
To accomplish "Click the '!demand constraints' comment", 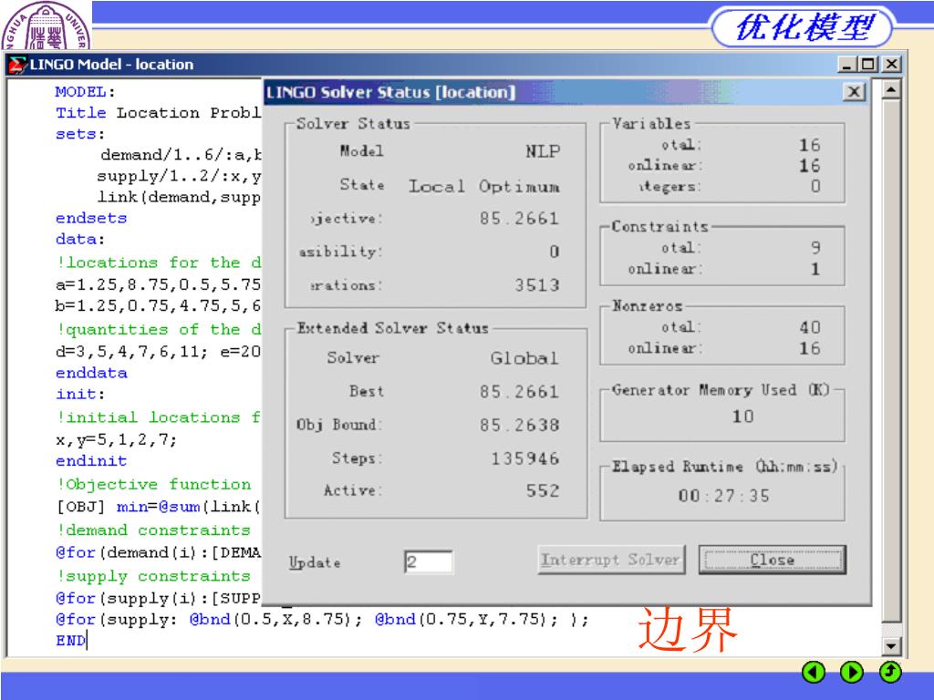I will click(x=153, y=530).
